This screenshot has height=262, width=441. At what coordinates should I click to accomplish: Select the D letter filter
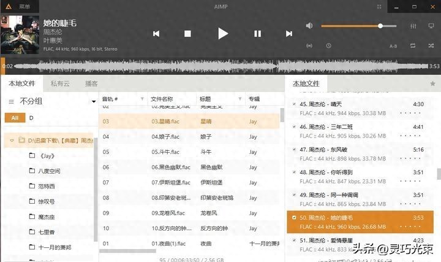(31, 118)
